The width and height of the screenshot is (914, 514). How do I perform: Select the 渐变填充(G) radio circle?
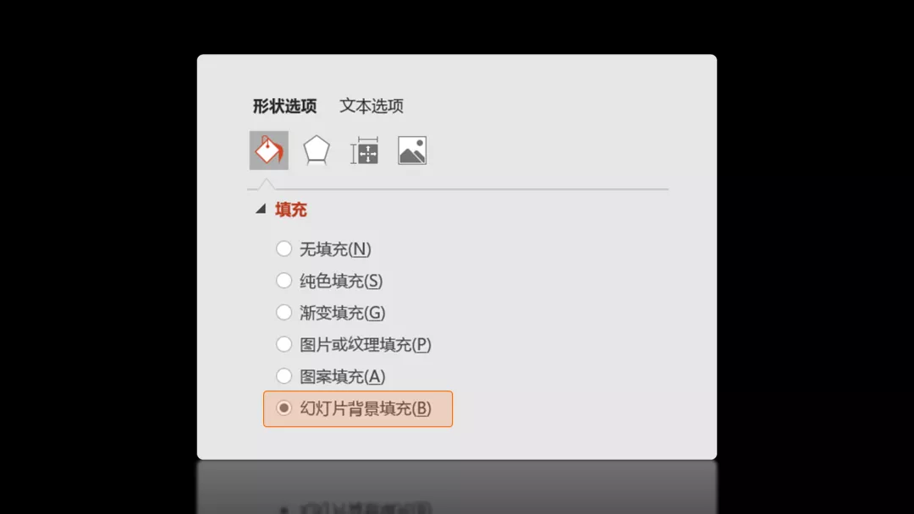[284, 312]
